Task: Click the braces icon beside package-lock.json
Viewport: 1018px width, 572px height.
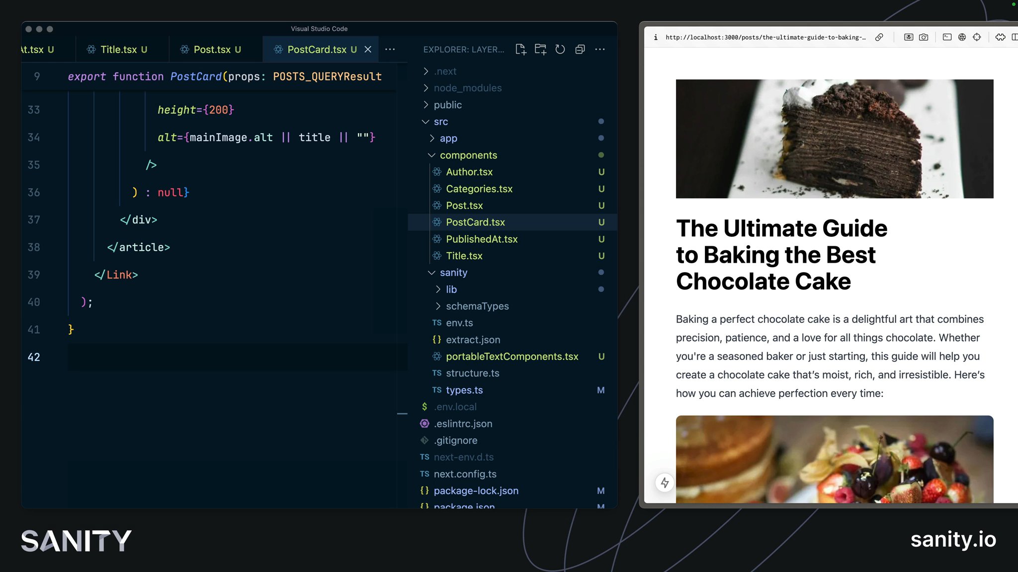Action: tap(424, 491)
